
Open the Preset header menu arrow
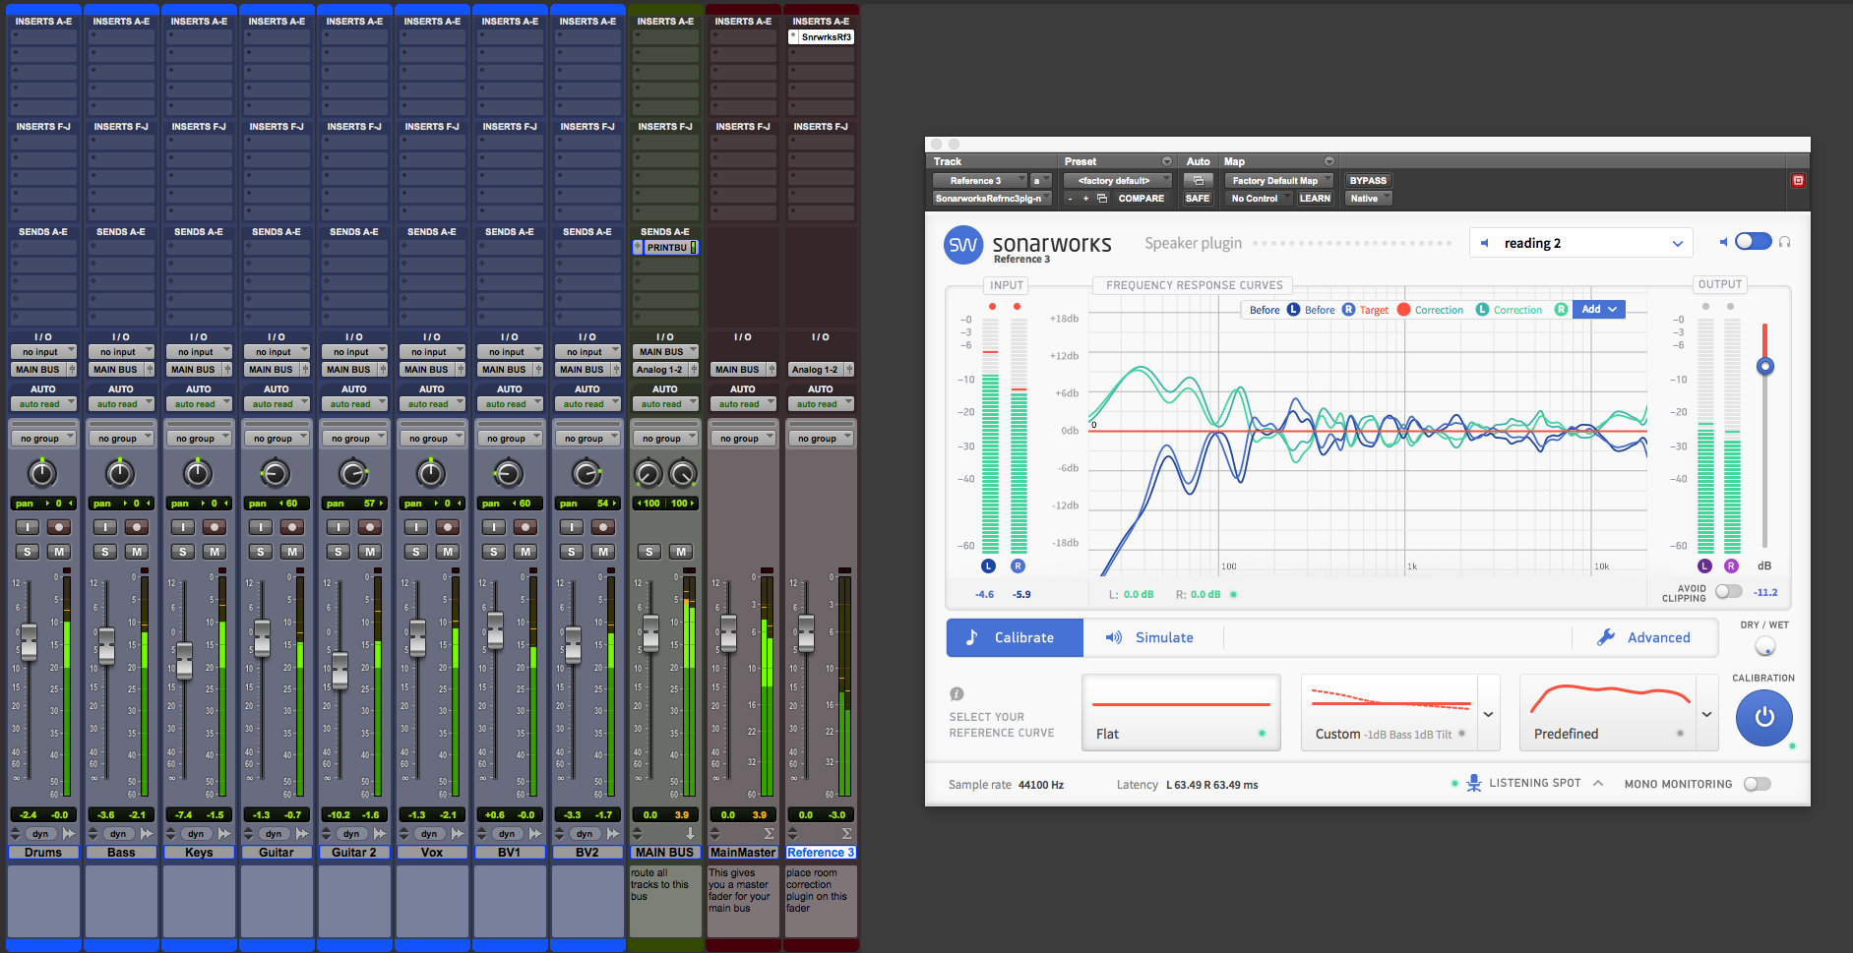pyautogui.click(x=1167, y=161)
